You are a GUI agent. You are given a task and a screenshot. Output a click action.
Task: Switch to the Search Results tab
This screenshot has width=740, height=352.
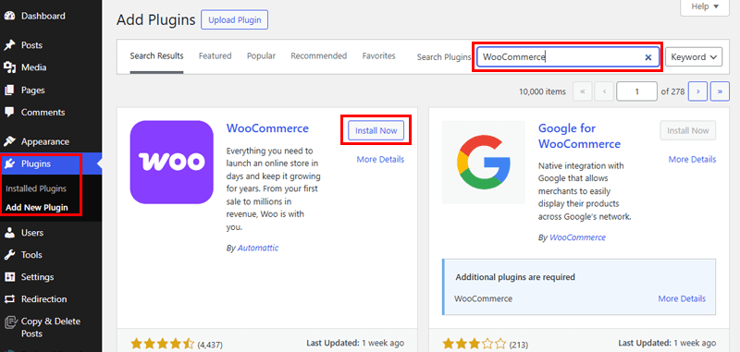coord(156,56)
